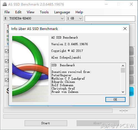Click the scroll up arrow in donations list
This screenshot has height=130, width=138.
click(x=123, y=66)
